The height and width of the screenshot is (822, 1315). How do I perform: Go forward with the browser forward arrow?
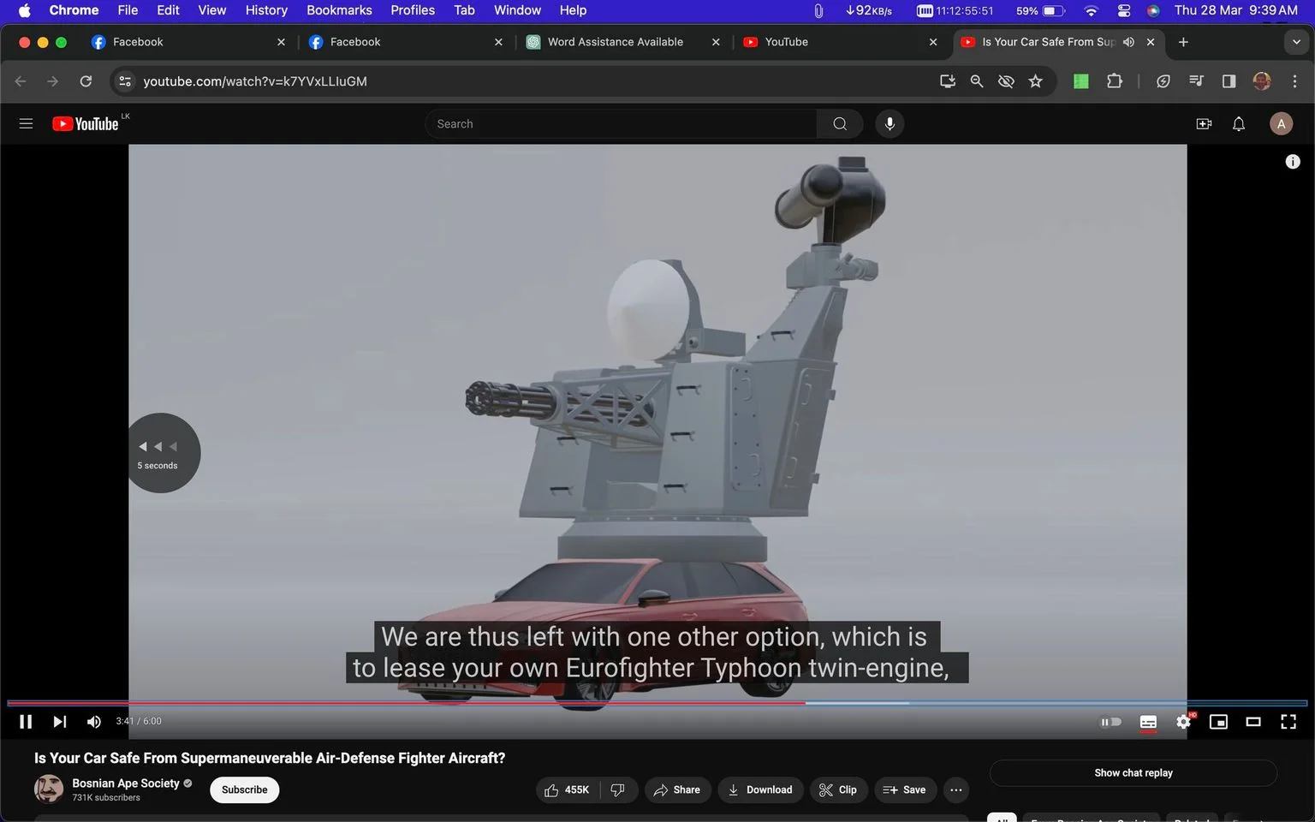(x=53, y=81)
